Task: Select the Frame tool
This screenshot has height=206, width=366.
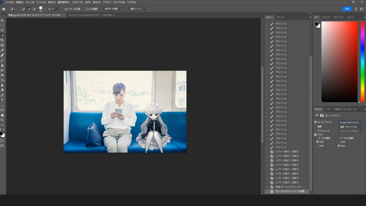Action: 2,45
